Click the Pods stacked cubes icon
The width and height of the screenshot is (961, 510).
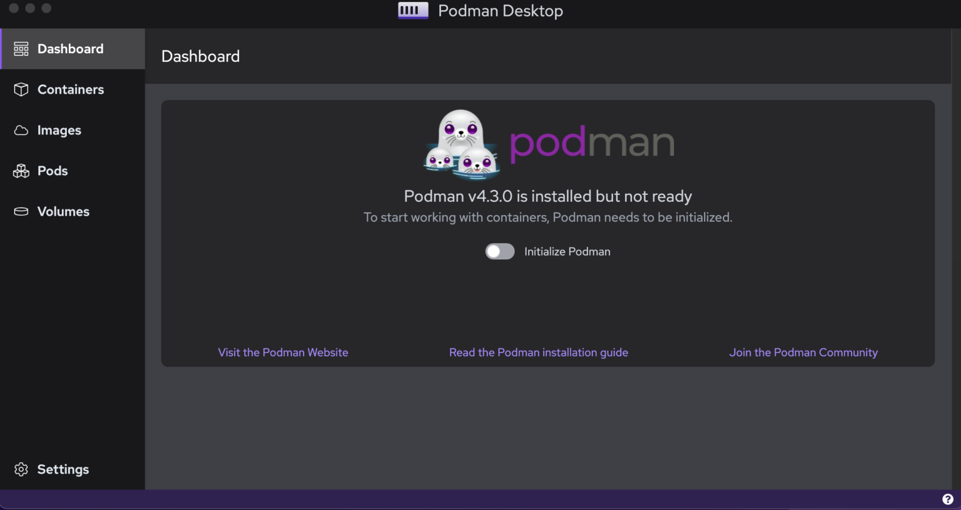21,171
